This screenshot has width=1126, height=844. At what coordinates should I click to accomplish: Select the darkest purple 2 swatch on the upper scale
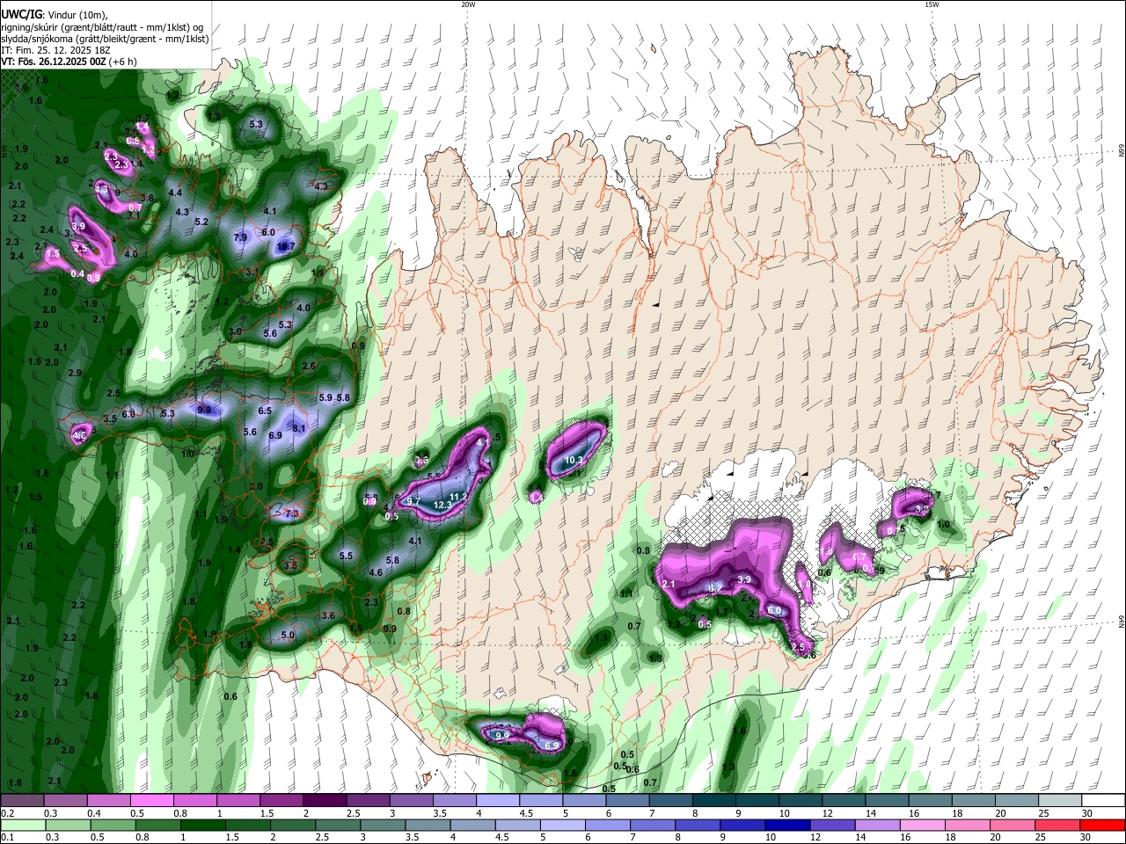coord(325,800)
